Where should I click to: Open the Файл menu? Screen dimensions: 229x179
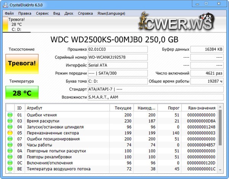tap(10, 13)
